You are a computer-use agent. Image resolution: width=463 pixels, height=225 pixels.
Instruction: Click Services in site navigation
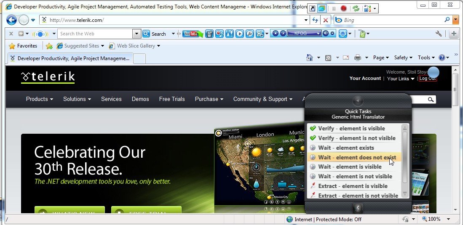[x=111, y=99]
